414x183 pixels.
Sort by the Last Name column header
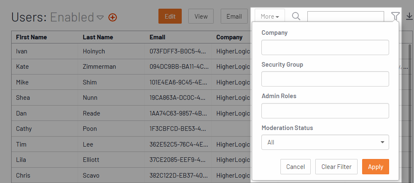point(98,37)
